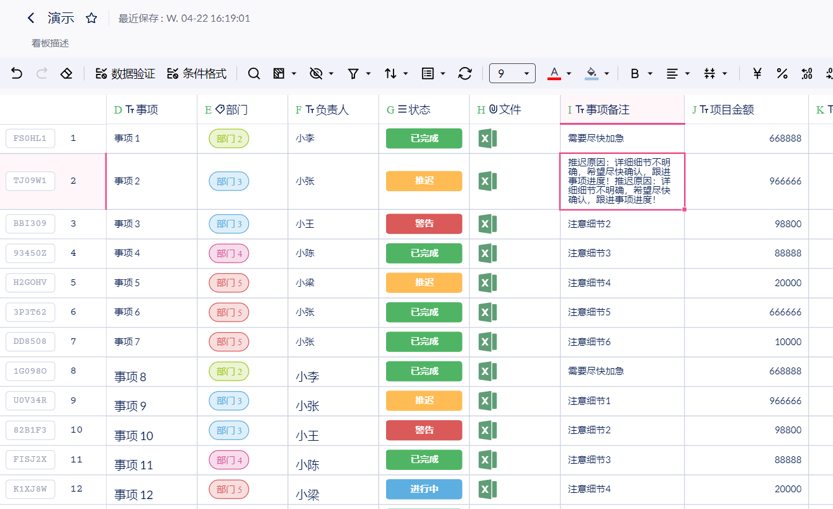Open the Excel file for 事项 3

click(x=487, y=224)
